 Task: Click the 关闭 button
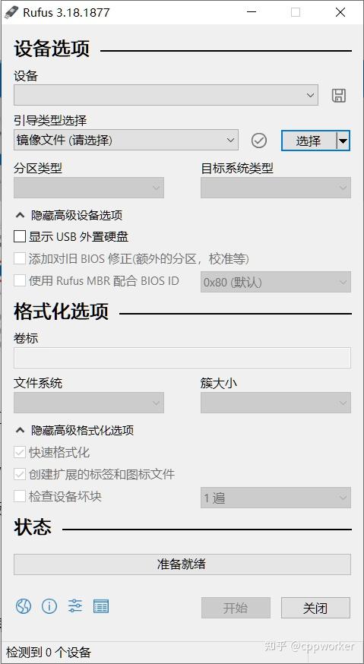[x=315, y=608]
